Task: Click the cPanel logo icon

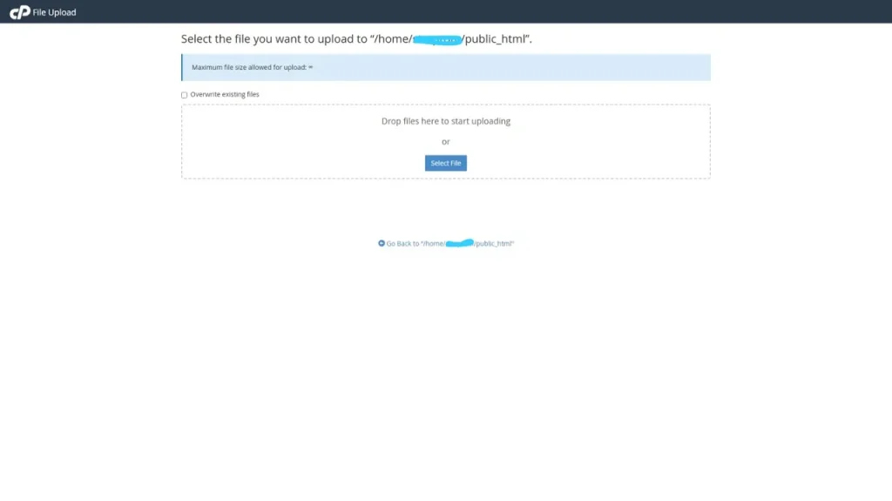Action: click(x=20, y=12)
